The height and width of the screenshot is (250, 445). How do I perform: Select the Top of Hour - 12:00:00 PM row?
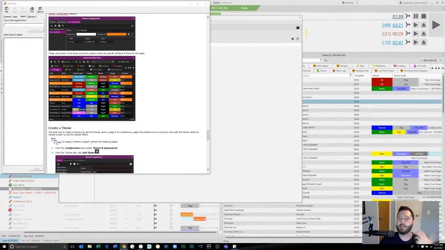tap(29, 189)
